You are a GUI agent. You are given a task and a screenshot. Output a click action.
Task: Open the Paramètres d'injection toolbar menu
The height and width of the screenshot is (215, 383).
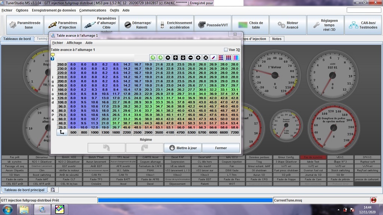(62, 25)
